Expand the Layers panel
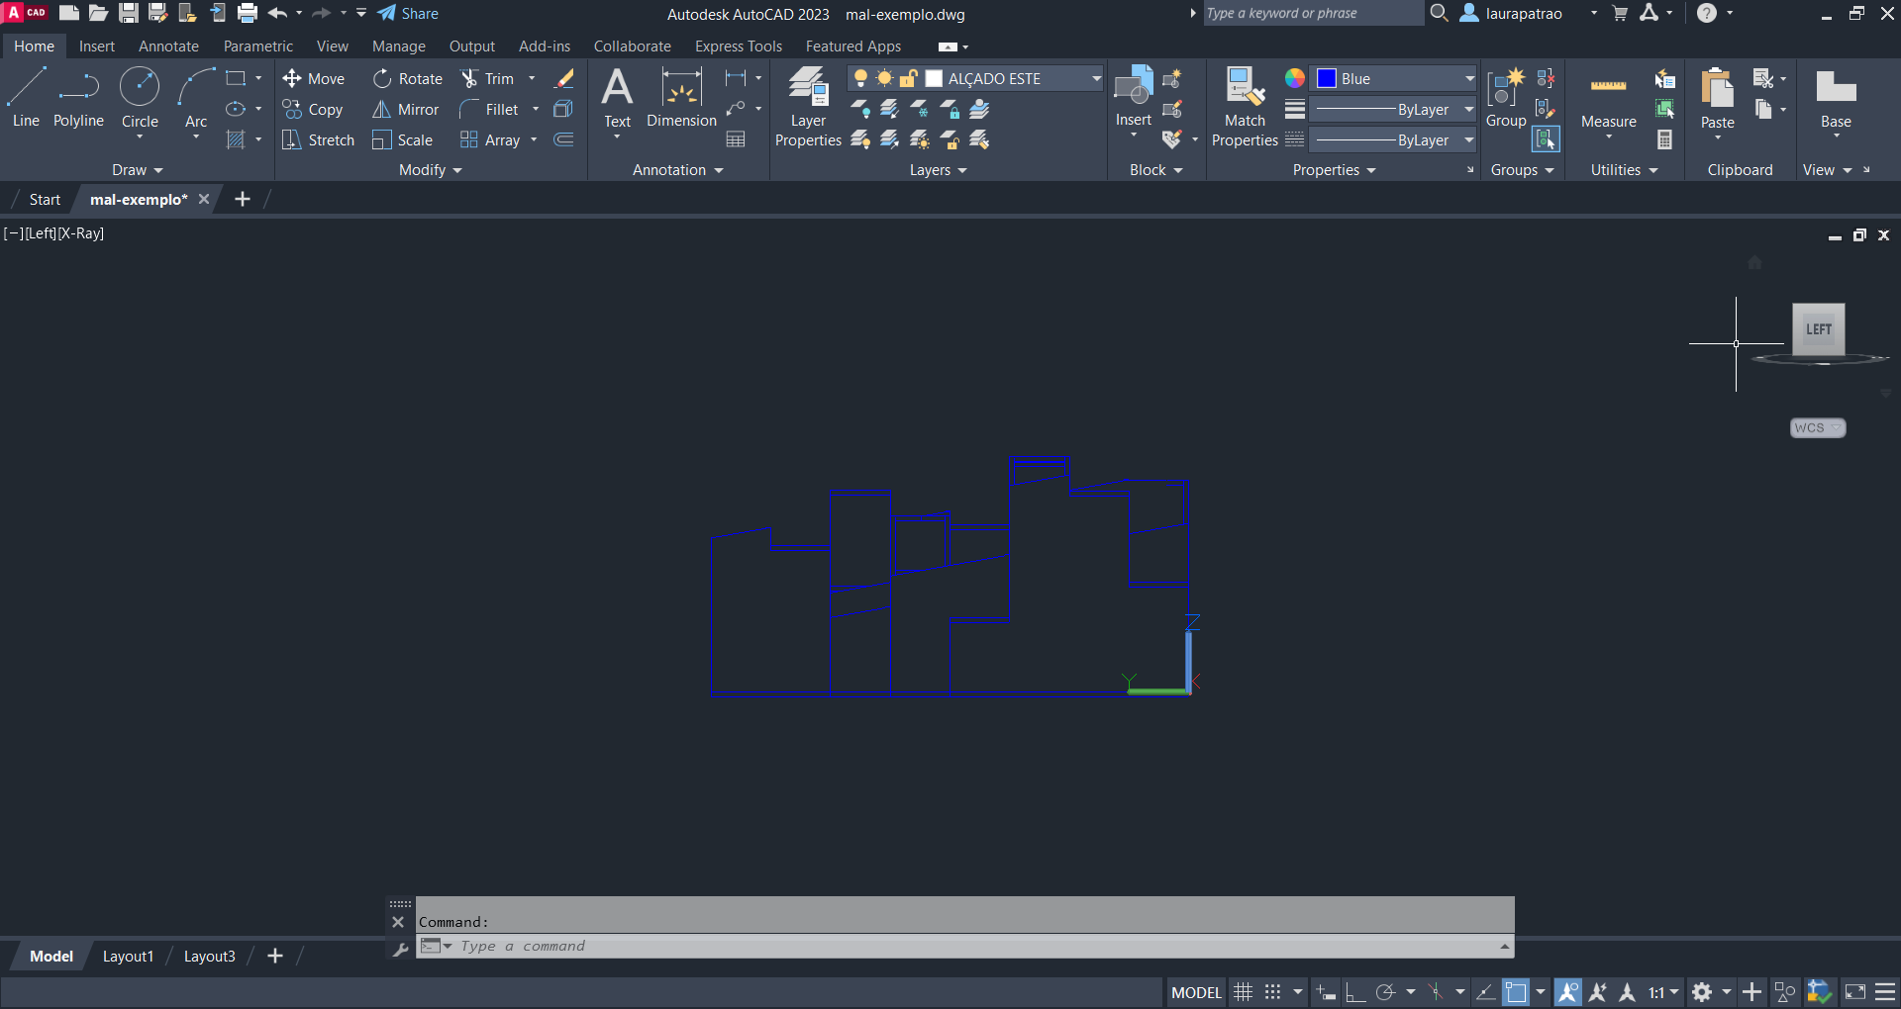Image resolution: width=1901 pixels, height=1009 pixels. 938,170
